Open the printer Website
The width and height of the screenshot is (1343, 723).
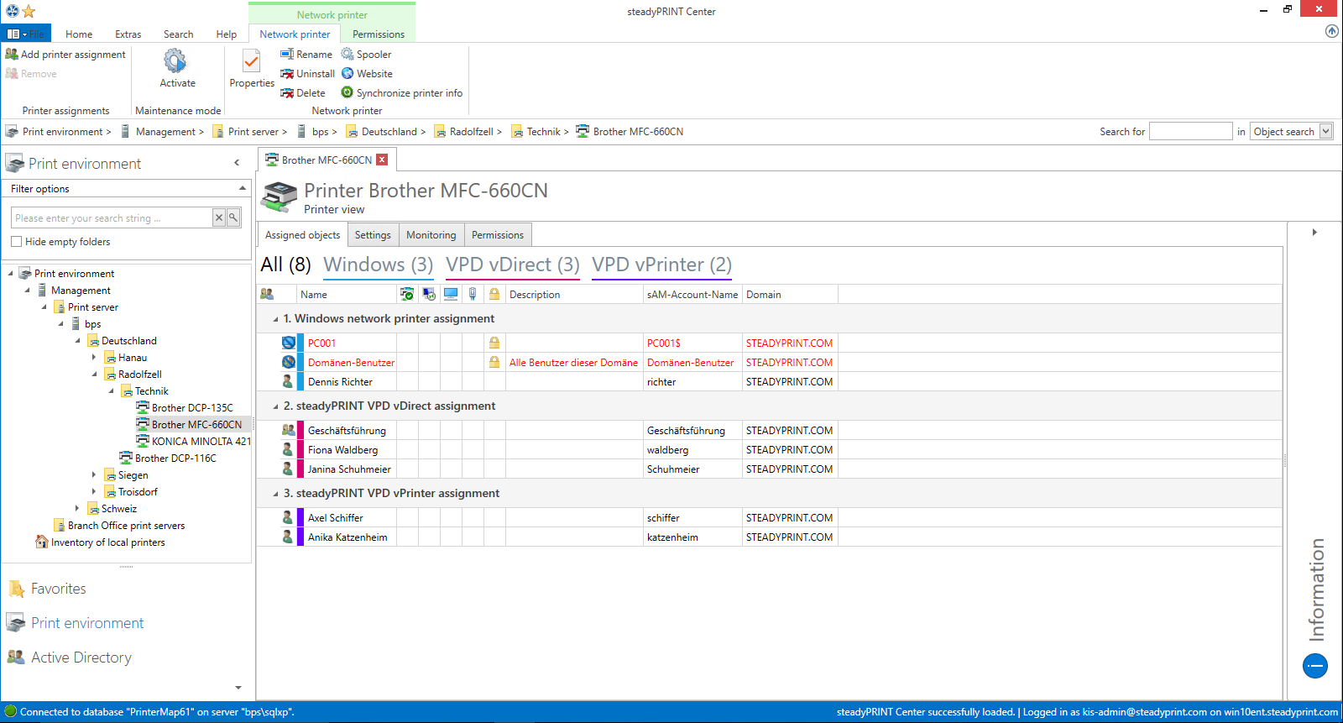coord(367,73)
